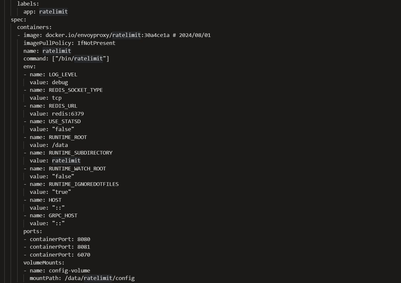Click containerPort value 6070
The height and width of the screenshot is (283, 401).
click(84, 255)
